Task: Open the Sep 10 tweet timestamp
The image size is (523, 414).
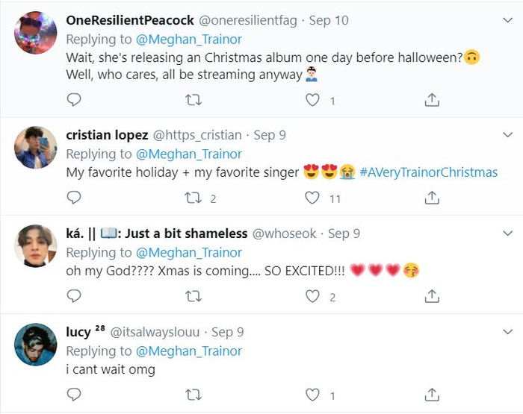Action: click(328, 20)
